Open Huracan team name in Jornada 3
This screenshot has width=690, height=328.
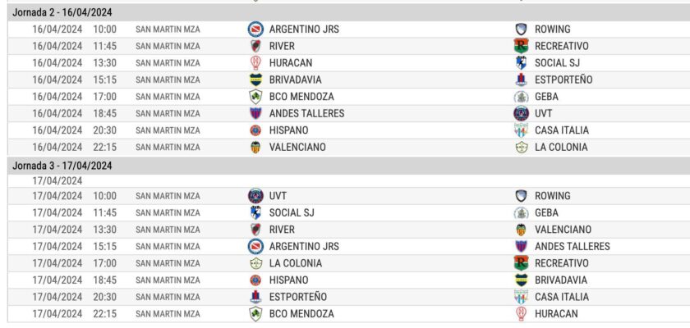556,313
